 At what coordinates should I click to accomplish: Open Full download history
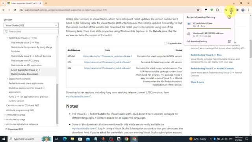[197, 41]
